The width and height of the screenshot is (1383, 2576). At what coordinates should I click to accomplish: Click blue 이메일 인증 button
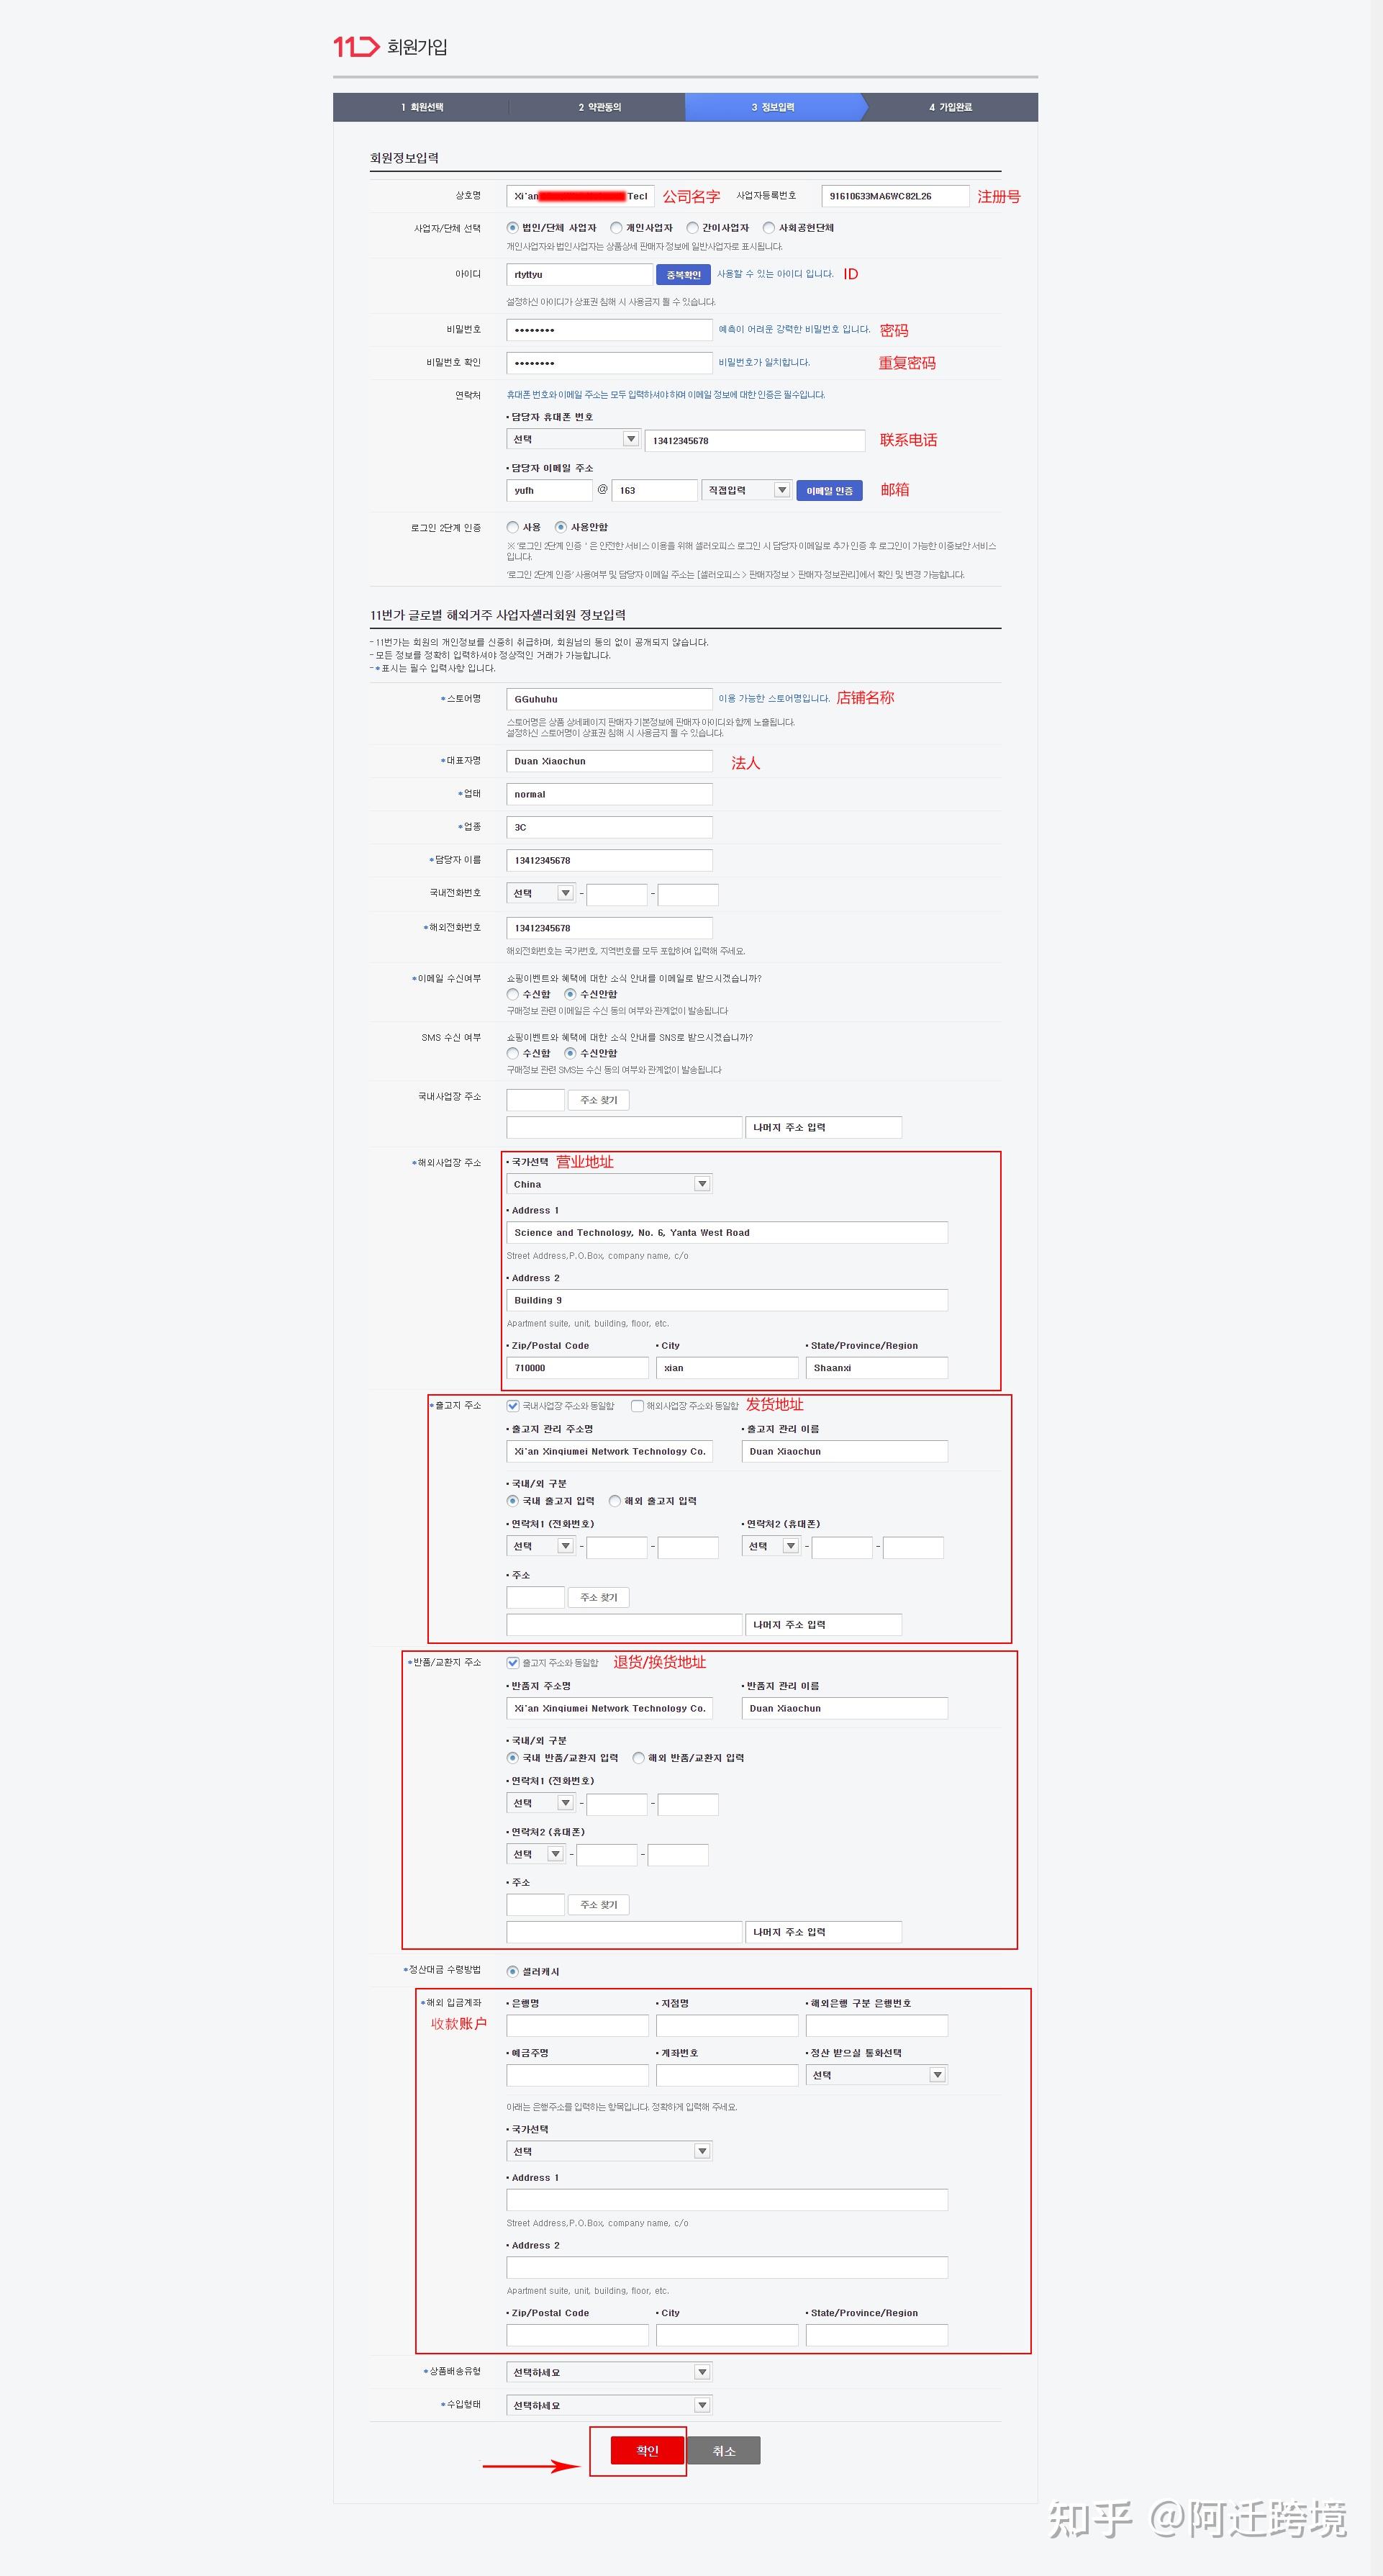pyautogui.click(x=829, y=491)
